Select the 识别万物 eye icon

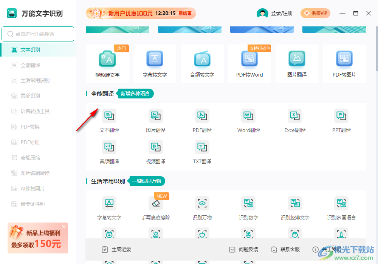[x=202, y=203]
